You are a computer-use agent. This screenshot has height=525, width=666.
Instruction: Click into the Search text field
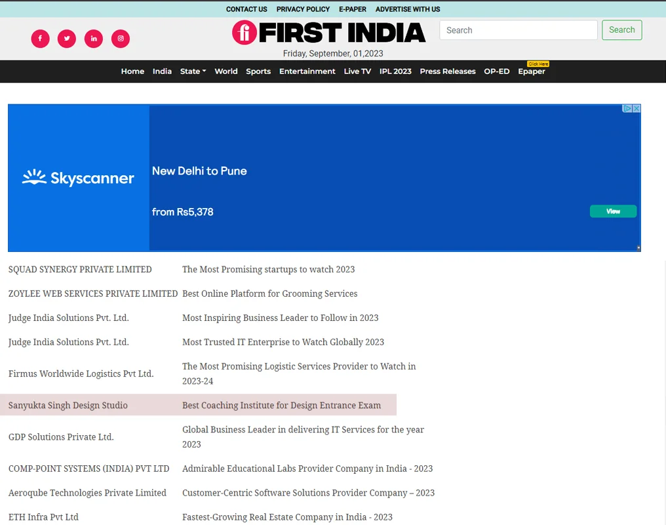click(x=518, y=30)
